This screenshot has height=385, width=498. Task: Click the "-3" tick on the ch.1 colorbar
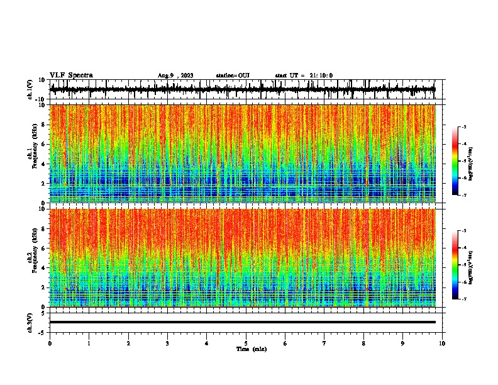(x=463, y=126)
